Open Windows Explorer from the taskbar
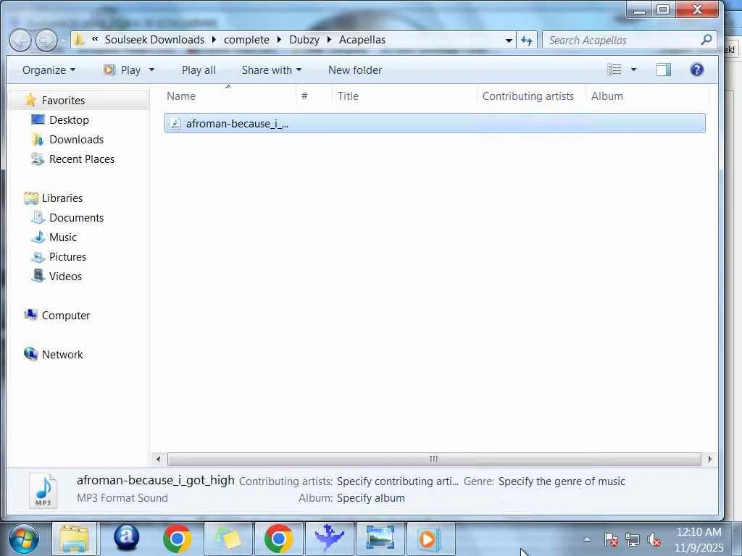 tap(75, 539)
